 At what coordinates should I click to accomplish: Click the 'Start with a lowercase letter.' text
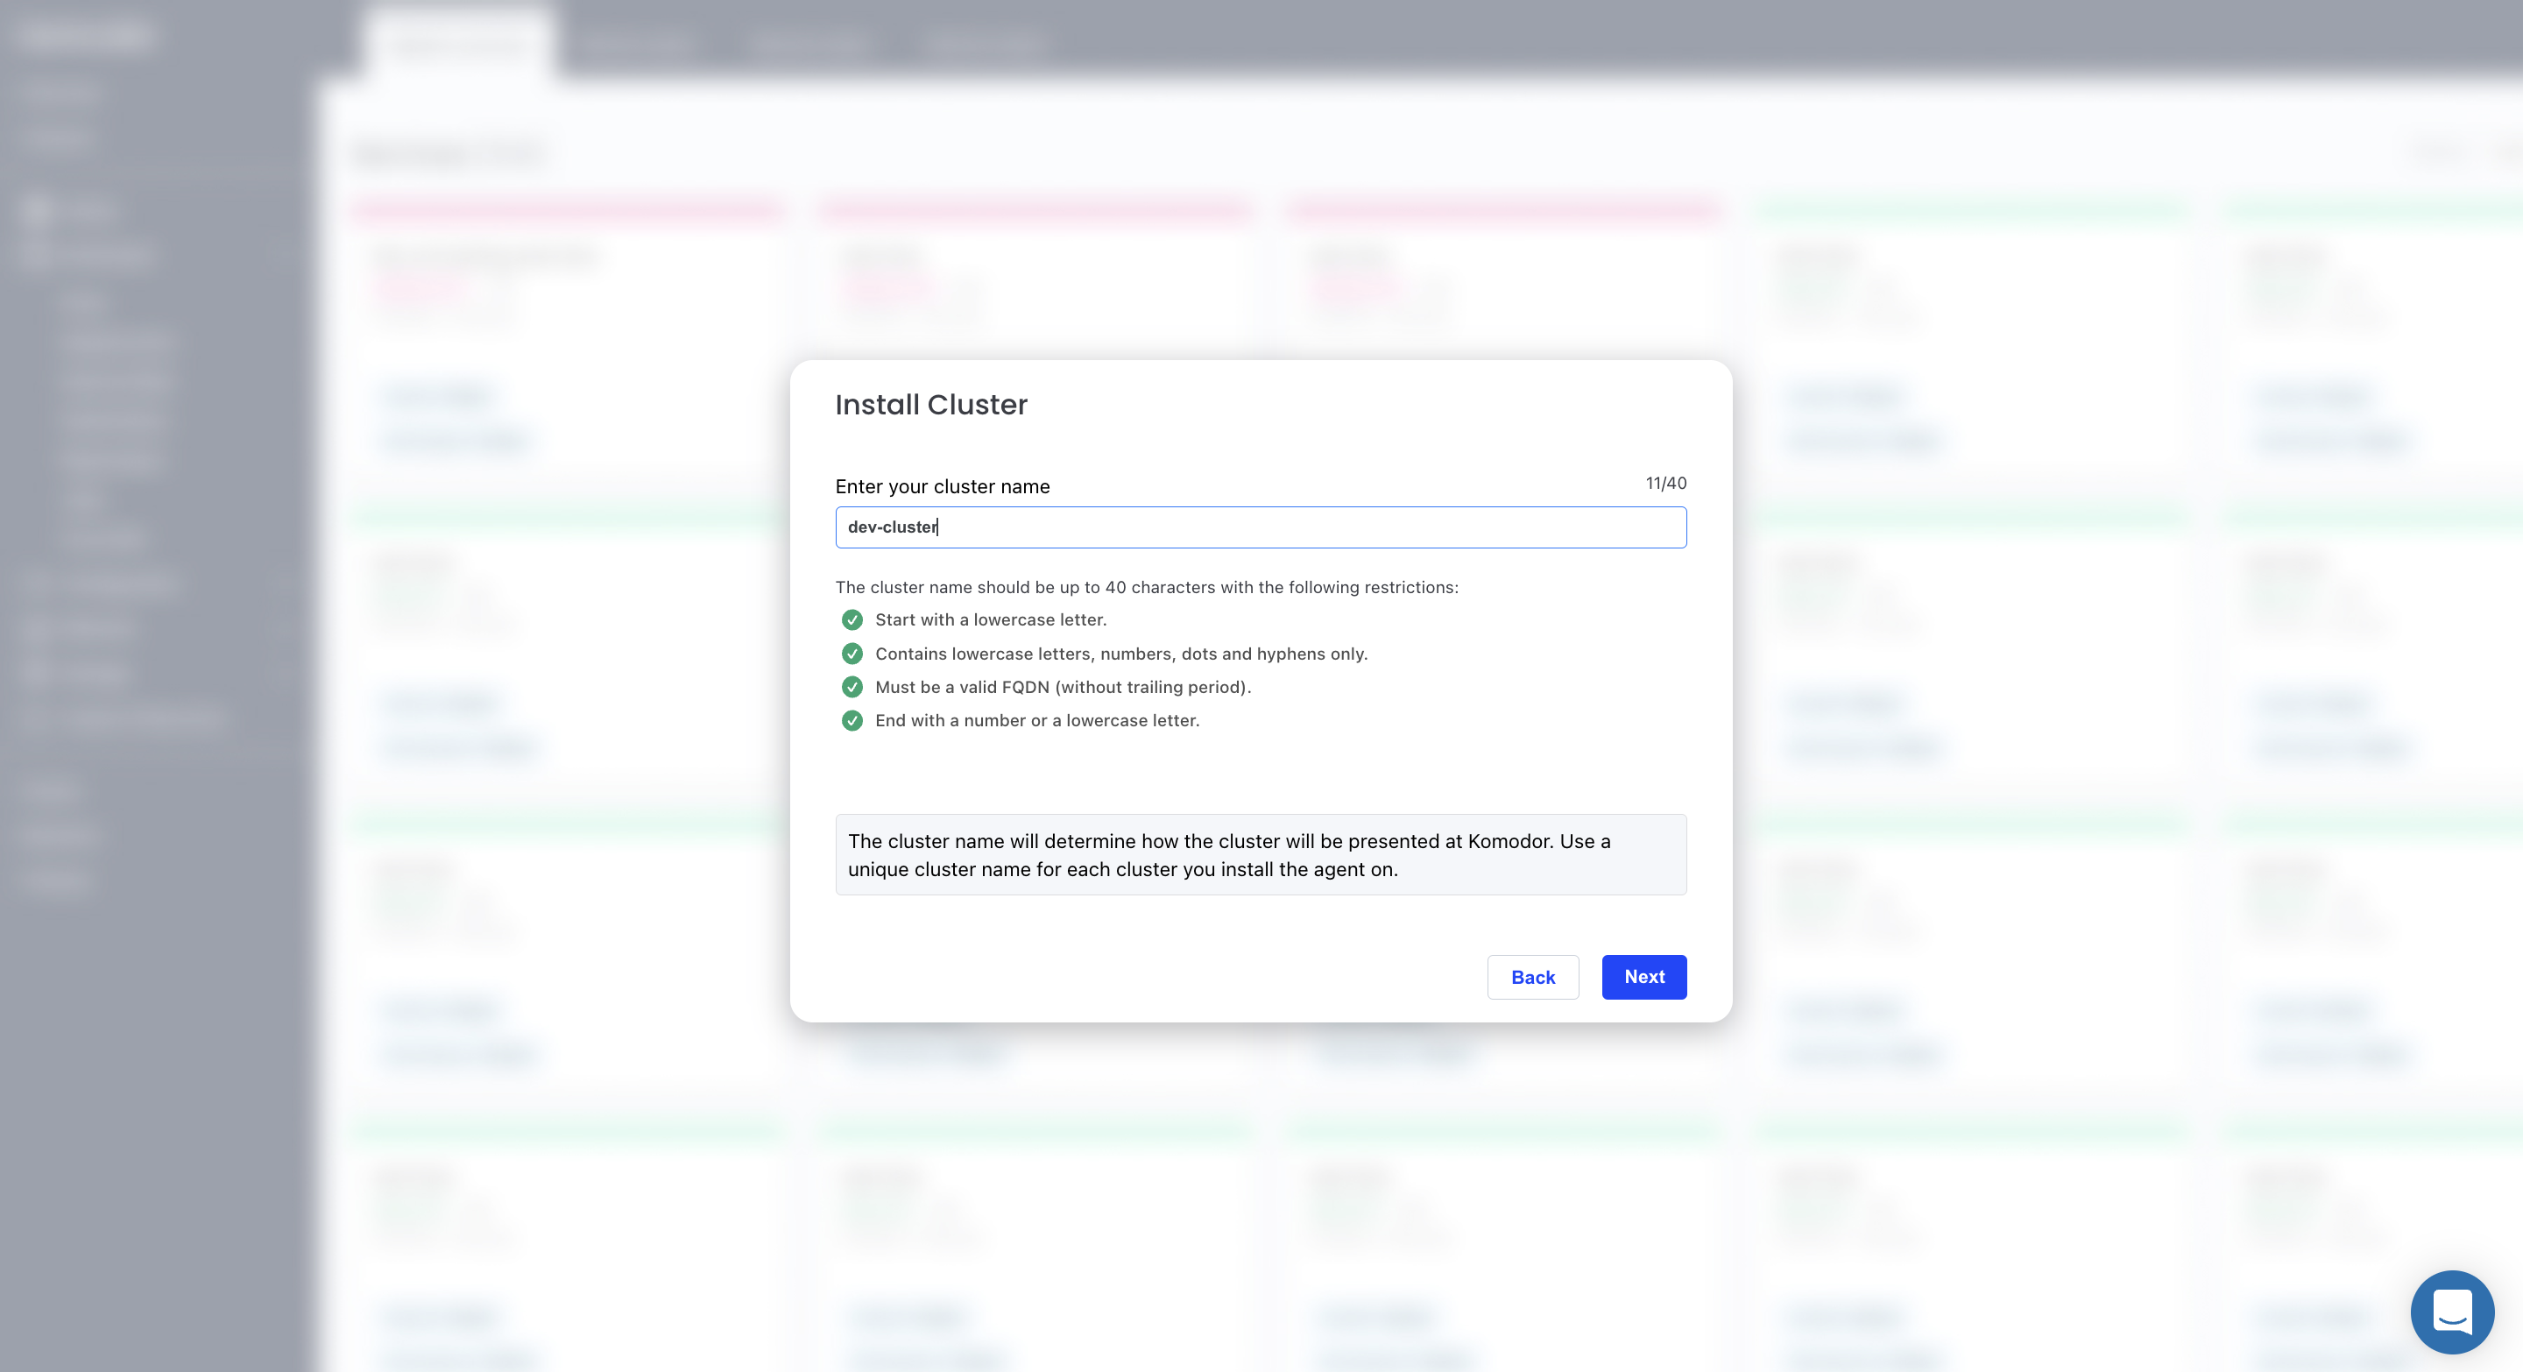pos(990,620)
